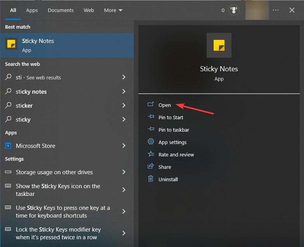Open the More filter dropdown
304x247 pixels.
point(113,10)
